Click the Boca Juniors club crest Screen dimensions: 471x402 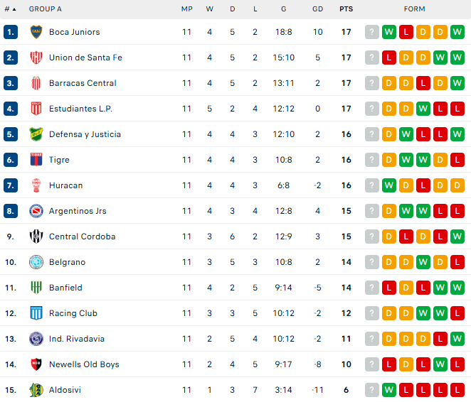coord(36,32)
